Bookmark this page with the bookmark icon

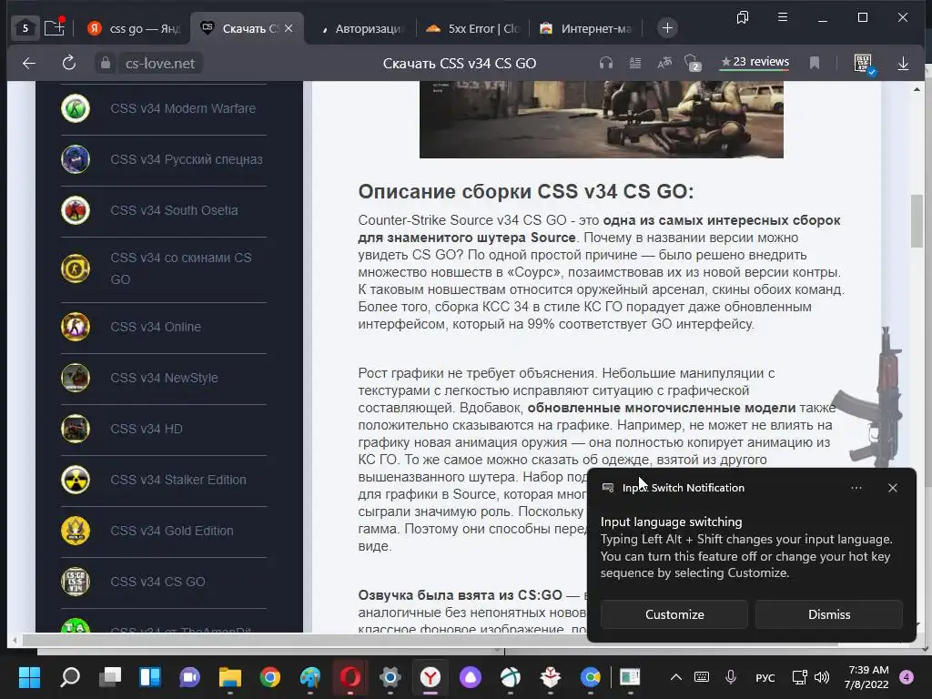tap(815, 63)
